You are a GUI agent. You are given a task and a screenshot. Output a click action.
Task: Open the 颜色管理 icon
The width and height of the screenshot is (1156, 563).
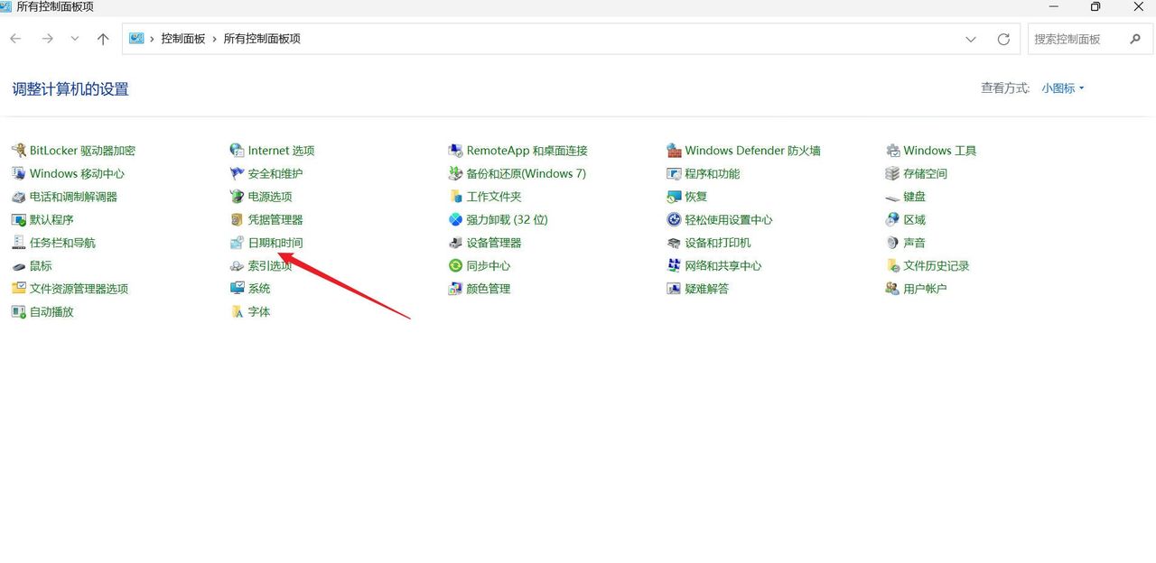click(x=456, y=289)
